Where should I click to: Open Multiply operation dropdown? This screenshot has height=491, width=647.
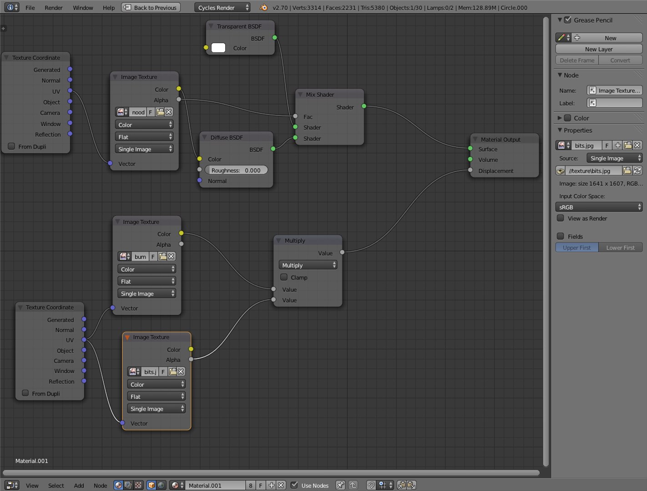click(x=308, y=265)
